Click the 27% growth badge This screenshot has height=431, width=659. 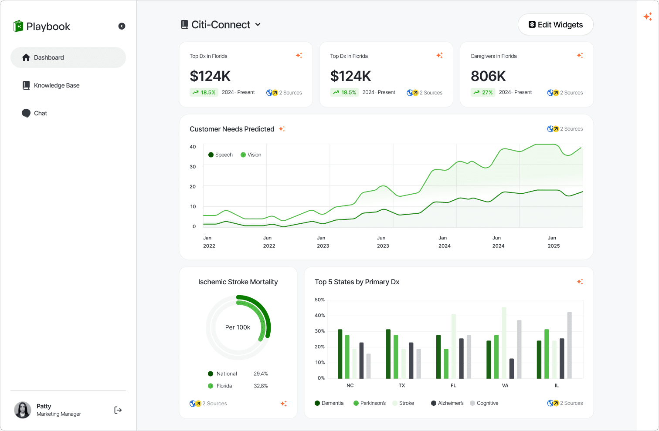click(x=483, y=92)
